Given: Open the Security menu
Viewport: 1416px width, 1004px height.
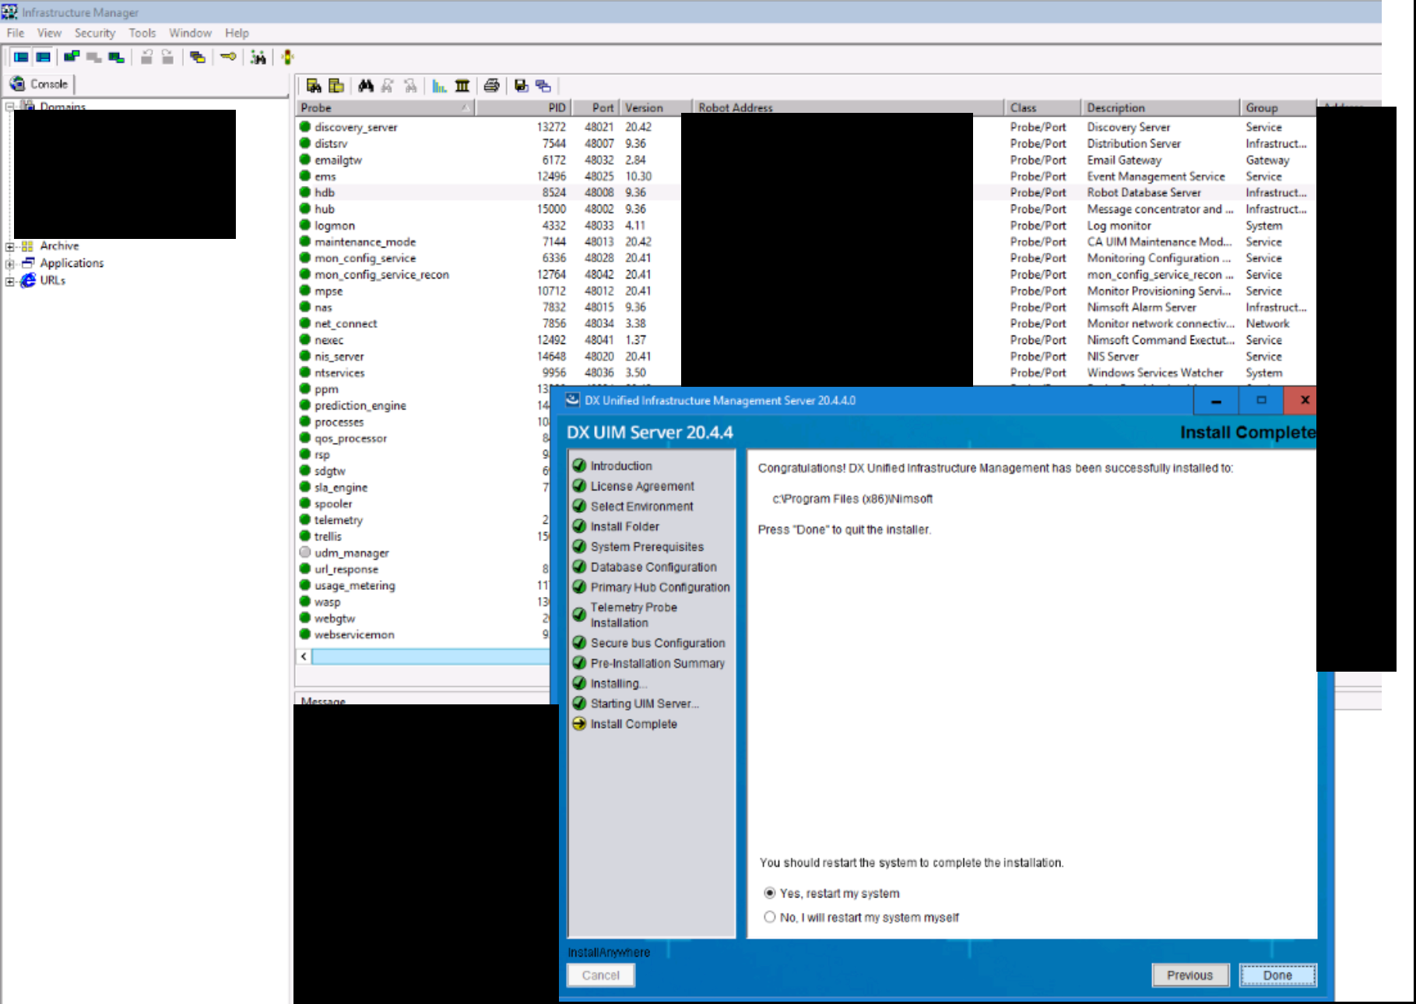Looking at the screenshot, I should click(95, 33).
